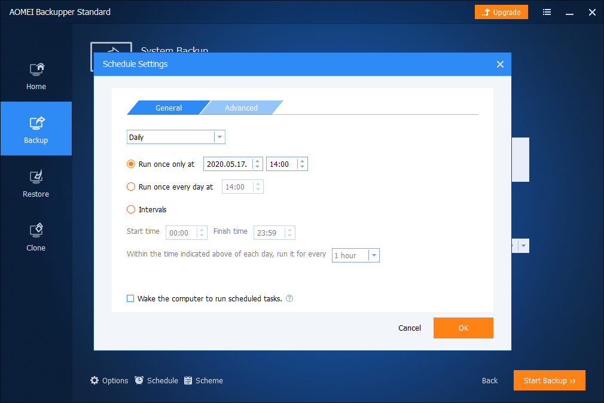604x403 pixels.
Task: Select the Run once only at option
Action: coord(131,164)
